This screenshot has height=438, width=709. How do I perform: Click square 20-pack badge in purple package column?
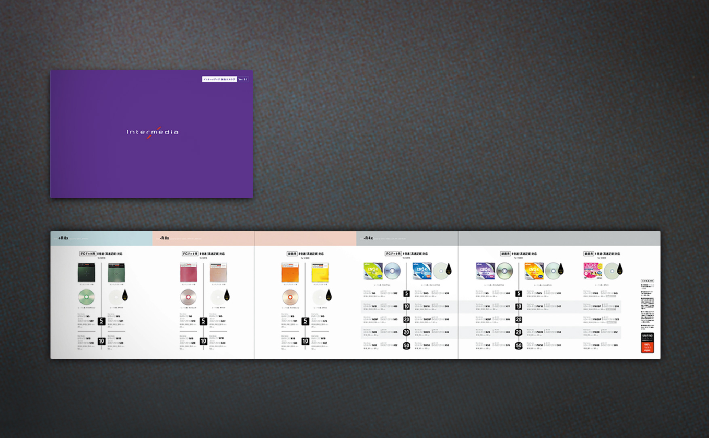519,319
